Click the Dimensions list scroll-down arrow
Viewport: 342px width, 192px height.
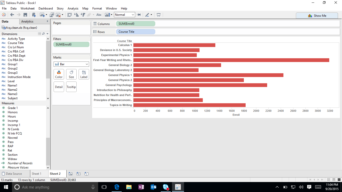coord(48,98)
